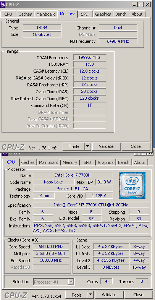155x300 pixels.
Task: Click the CPU-Z app icon in title bar
Action: pos(3,5)
